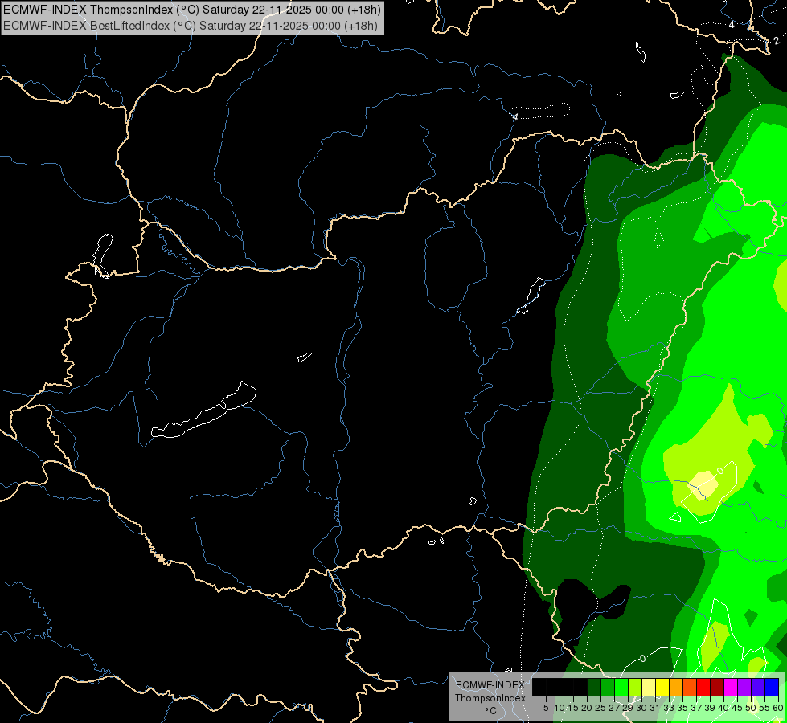The image size is (787, 723).
Task: Click the legend ThompsonIndex label
Action: 490,698
